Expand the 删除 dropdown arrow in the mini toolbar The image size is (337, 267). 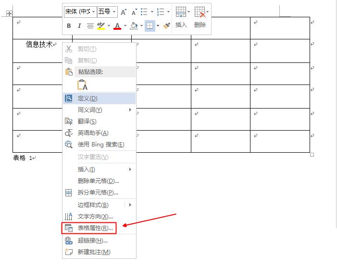tap(207, 12)
